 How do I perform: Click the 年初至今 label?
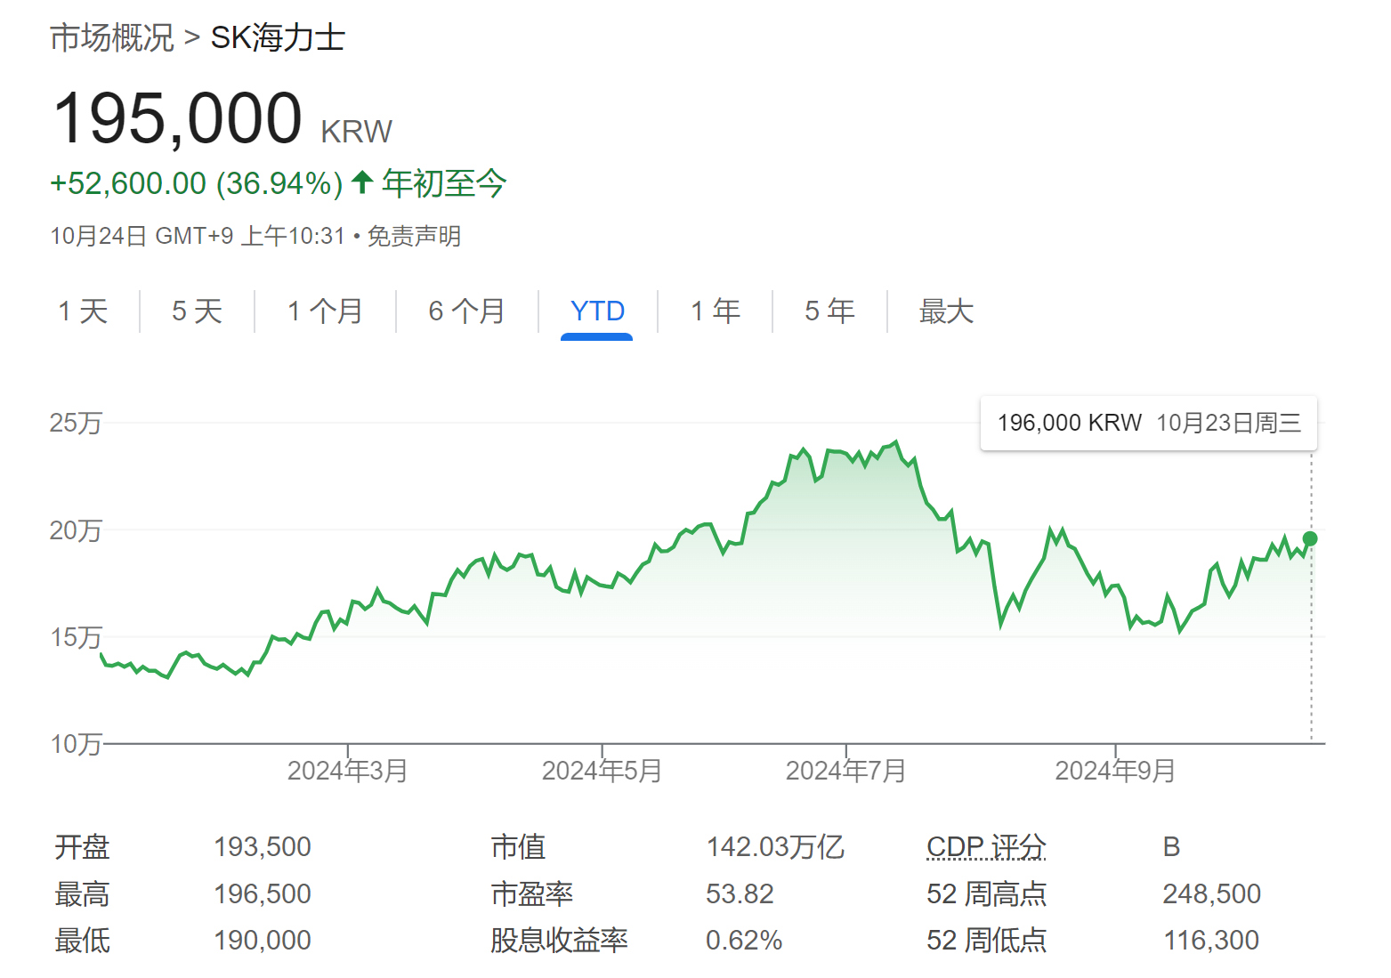tap(444, 183)
